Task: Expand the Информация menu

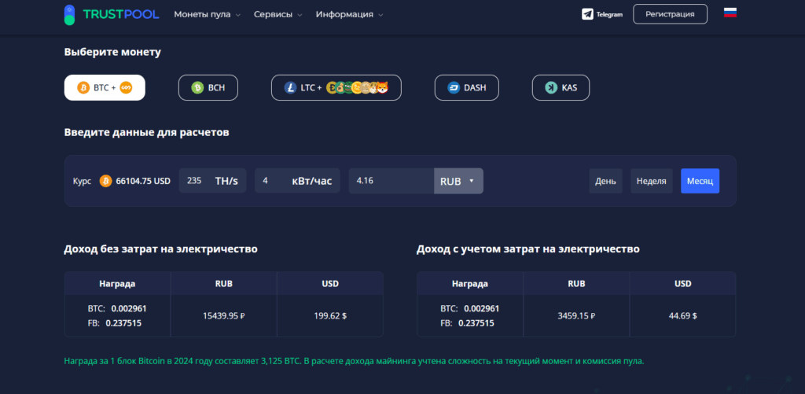Action: (350, 14)
